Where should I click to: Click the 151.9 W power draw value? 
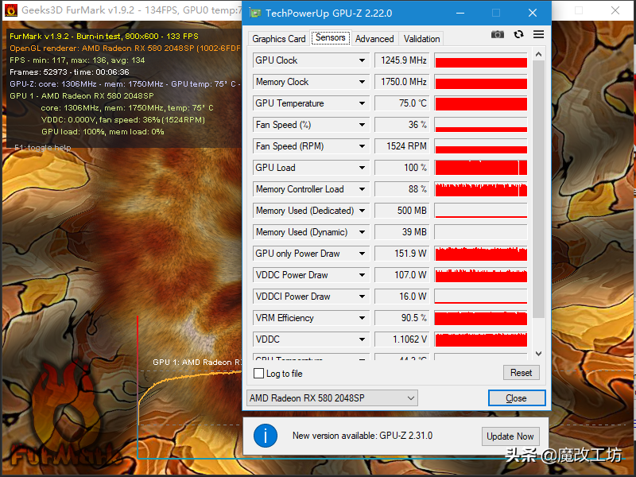pyautogui.click(x=401, y=254)
